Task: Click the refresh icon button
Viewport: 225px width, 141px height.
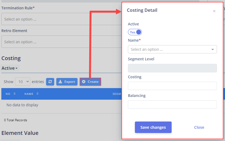Action: pos(50,82)
